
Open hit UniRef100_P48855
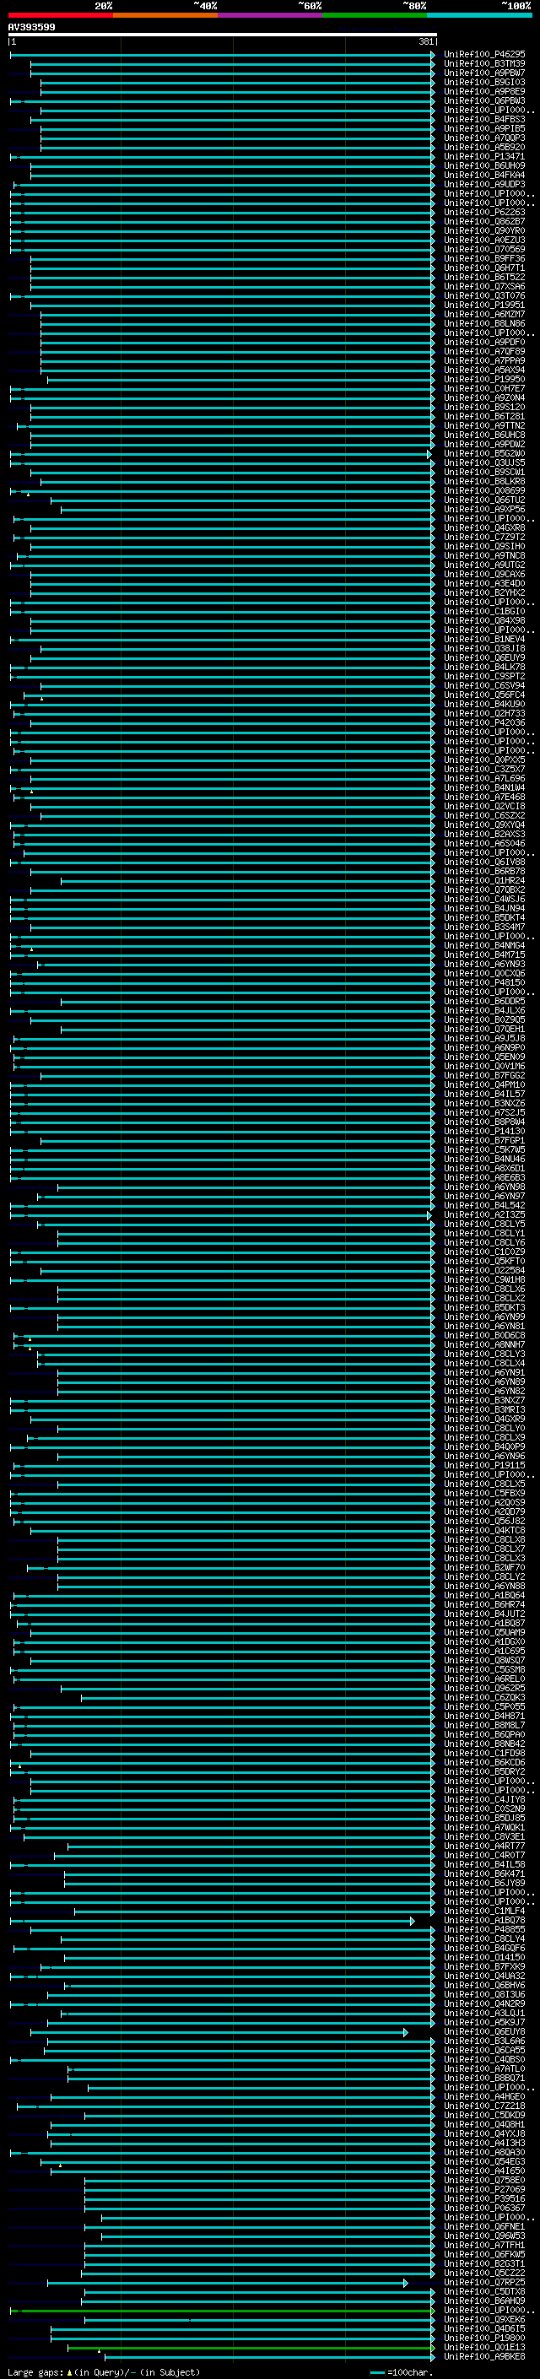point(484,1929)
